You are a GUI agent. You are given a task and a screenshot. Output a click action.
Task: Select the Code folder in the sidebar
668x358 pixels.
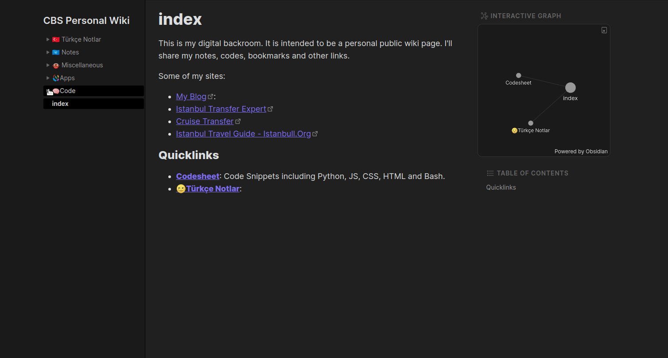tap(93, 91)
